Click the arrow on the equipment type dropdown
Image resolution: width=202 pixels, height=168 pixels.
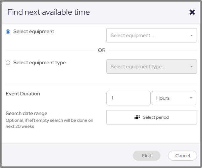coord(191,67)
